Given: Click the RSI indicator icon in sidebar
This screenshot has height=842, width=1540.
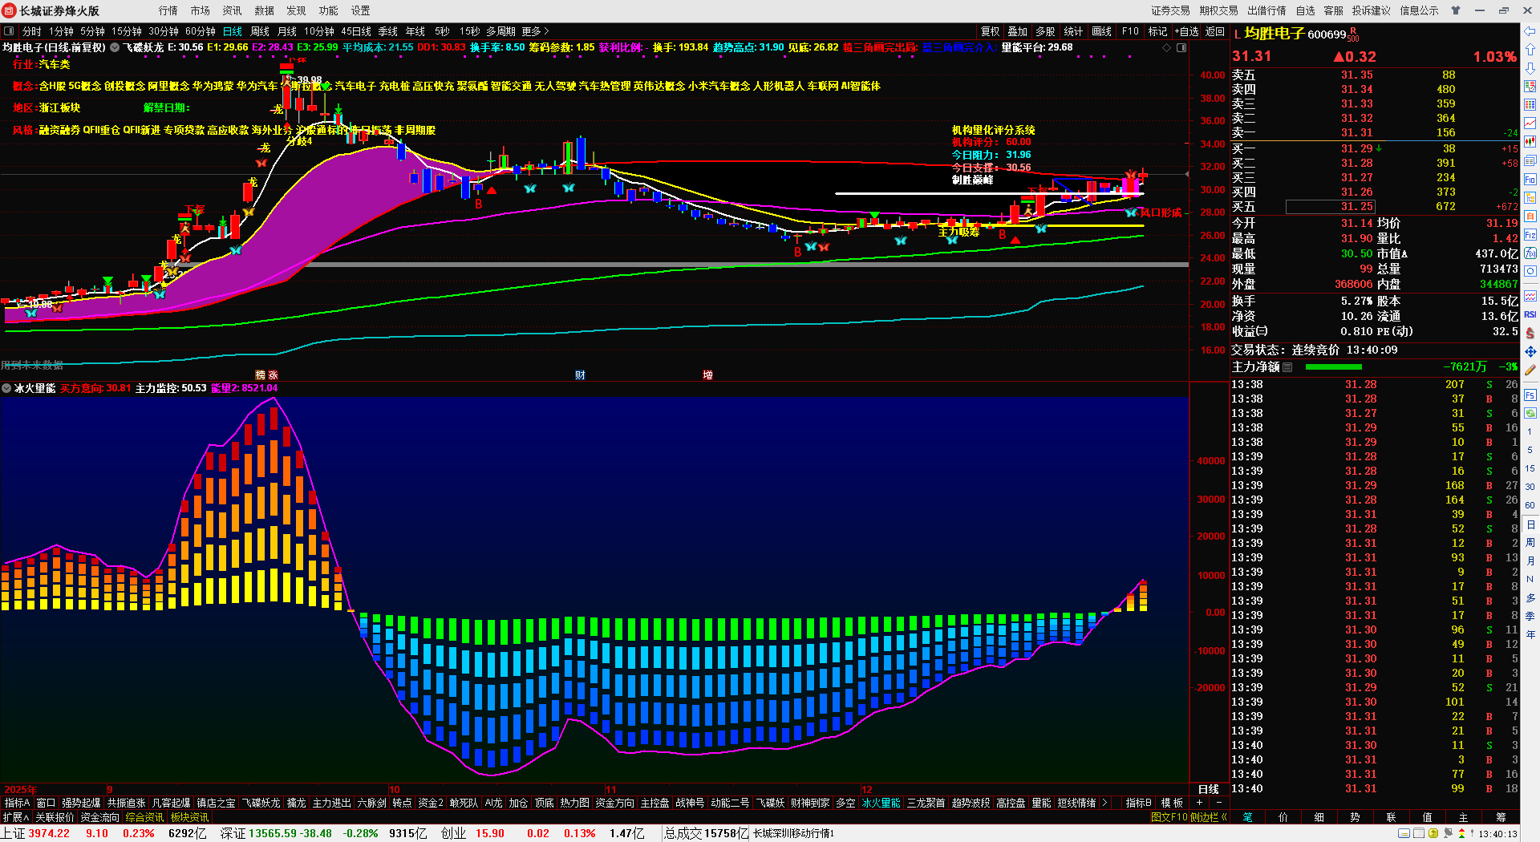Looking at the screenshot, I should click(1530, 314).
